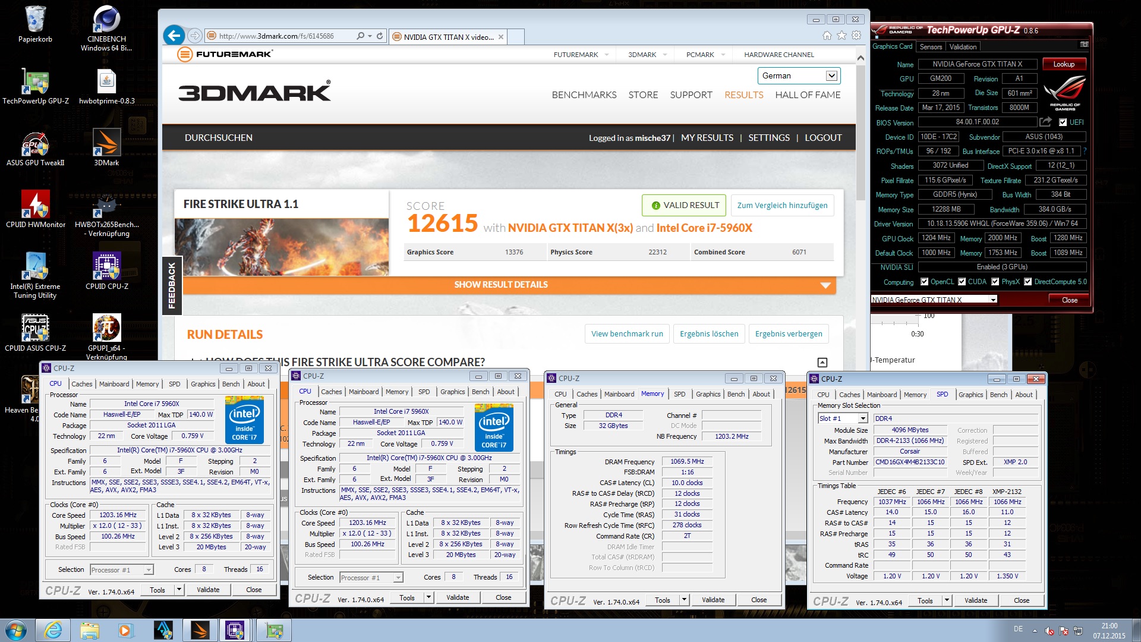Screen dimensions: 1141x642
Task: Switch to Sensors tab in GPU-Z
Action: [931, 47]
